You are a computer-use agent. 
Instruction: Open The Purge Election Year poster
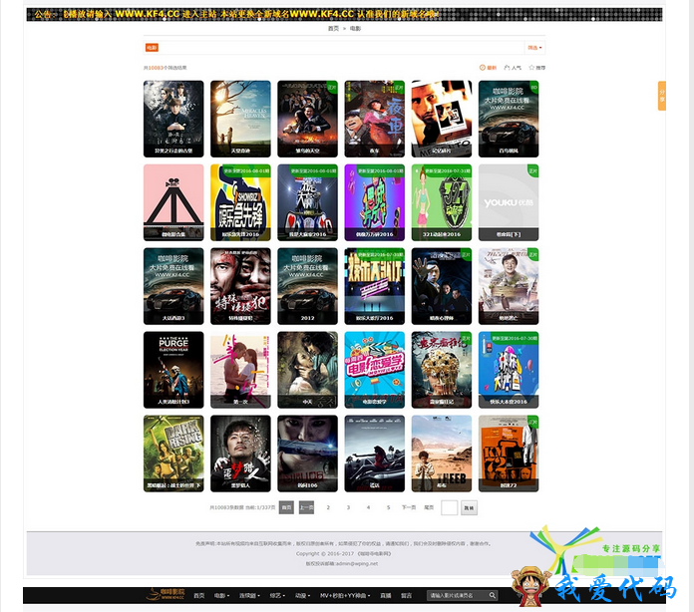(x=173, y=370)
